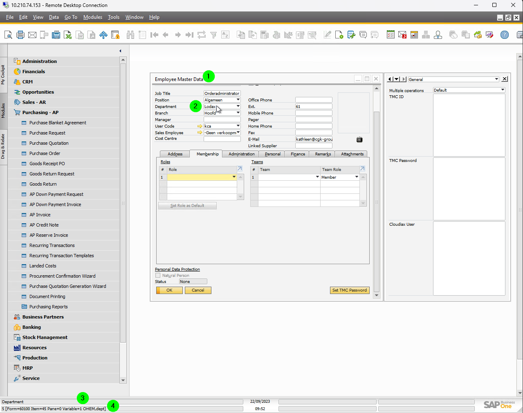This screenshot has height=413, width=523.
Task: Open the Sales Employee dropdown
Action: [x=238, y=132]
